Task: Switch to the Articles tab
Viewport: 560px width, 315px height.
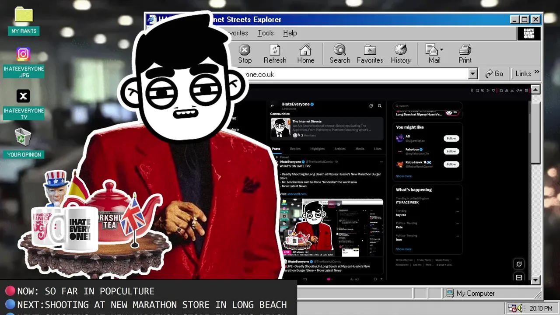Action: [340, 149]
